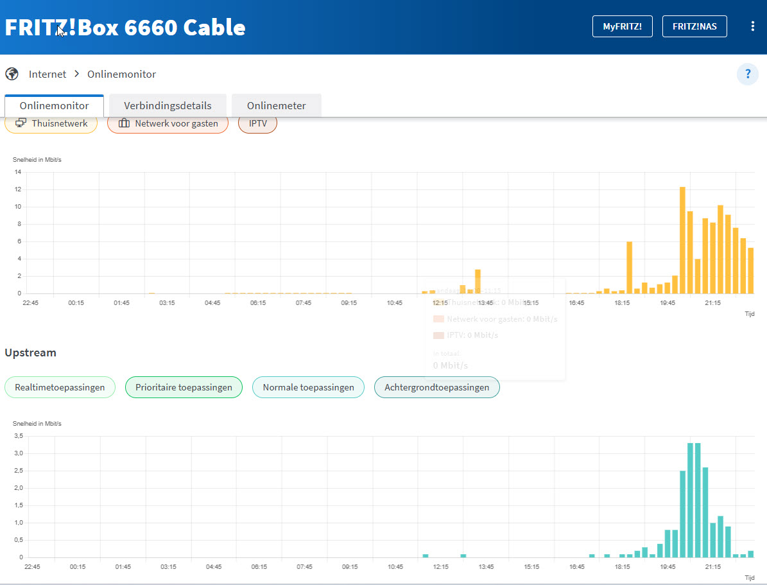Toggle Prioritaire toepassingen upstream series
The height and width of the screenshot is (585, 767).
184,387
